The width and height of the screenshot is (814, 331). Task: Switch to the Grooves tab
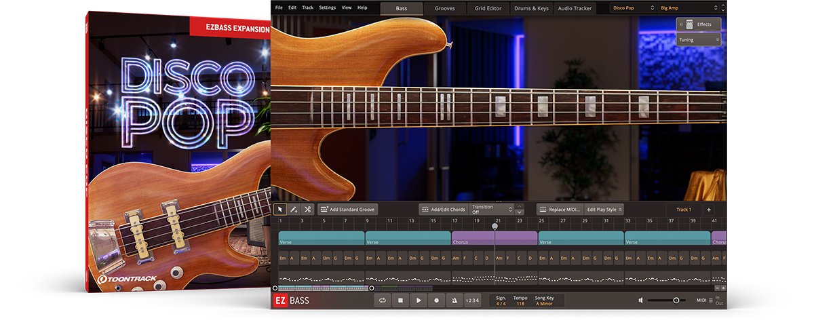tap(444, 8)
